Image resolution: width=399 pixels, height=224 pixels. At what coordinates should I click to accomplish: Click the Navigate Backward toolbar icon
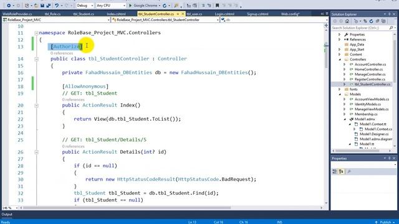coord(9,6)
